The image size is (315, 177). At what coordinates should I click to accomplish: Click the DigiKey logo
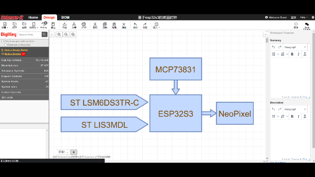click(8, 34)
